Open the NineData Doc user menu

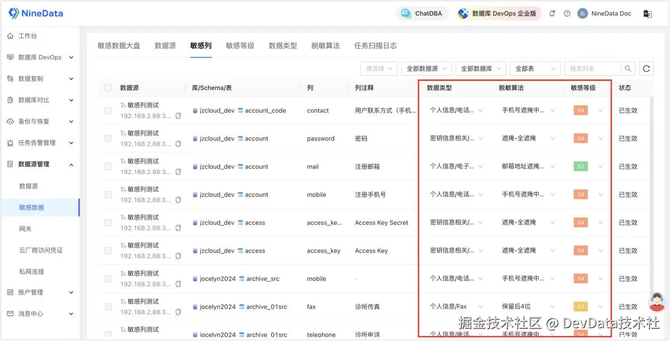click(x=605, y=13)
